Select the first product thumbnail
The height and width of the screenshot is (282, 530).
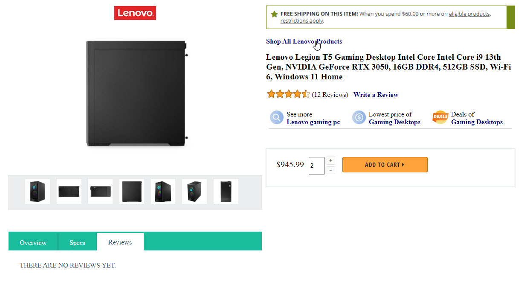[38, 192]
